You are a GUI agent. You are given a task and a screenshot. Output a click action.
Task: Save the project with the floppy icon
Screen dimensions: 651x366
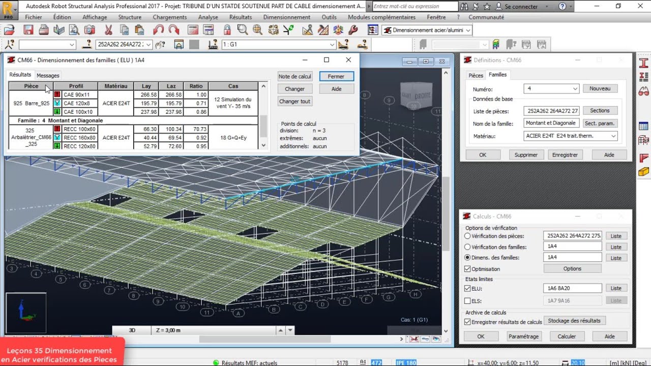(x=28, y=30)
